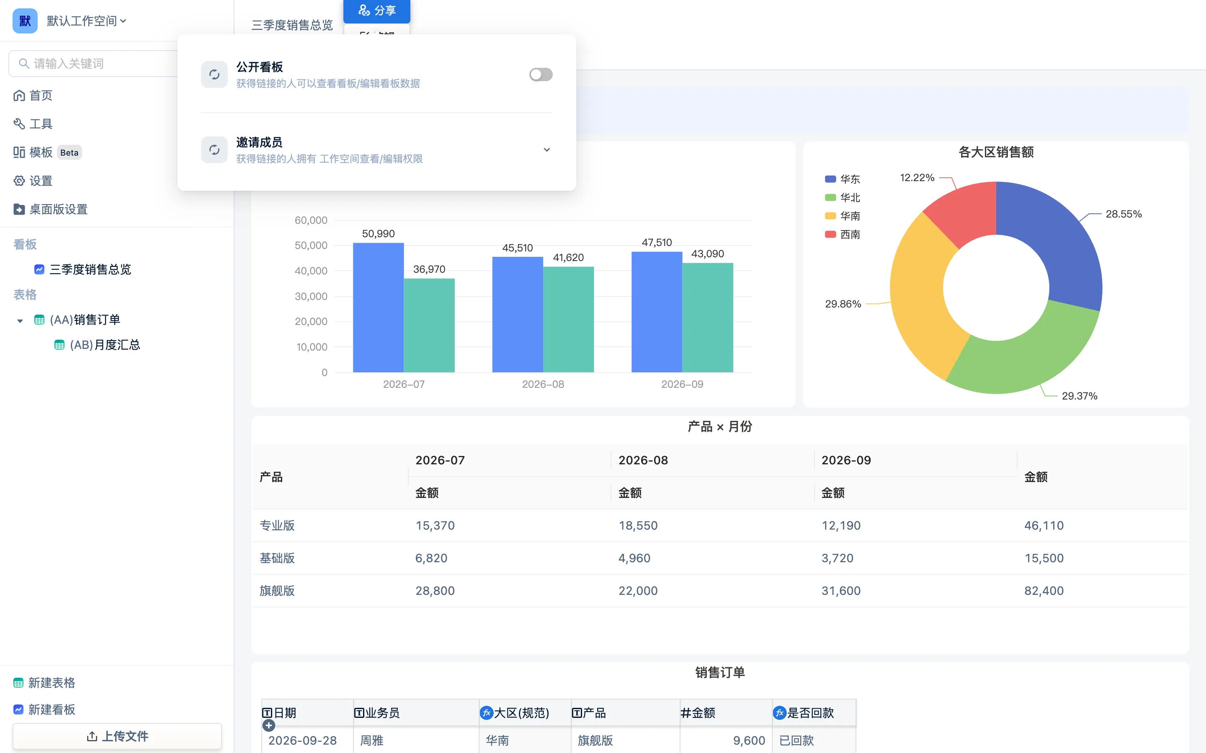Click the wrench icon beside 工具
The image size is (1206, 753).
pos(19,123)
